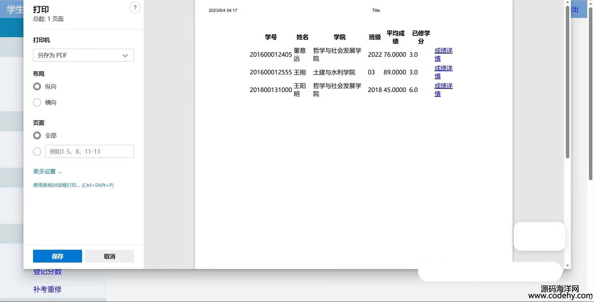Select the 纵向 portrait layout option
This screenshot has height=302, width=594.
(37, 87)
